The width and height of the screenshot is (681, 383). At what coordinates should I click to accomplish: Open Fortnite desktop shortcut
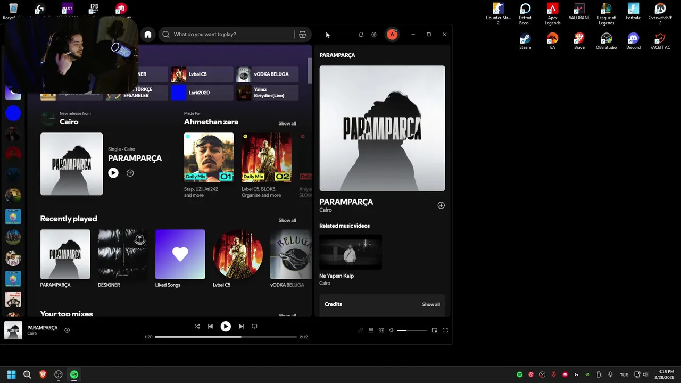(633, 12)
